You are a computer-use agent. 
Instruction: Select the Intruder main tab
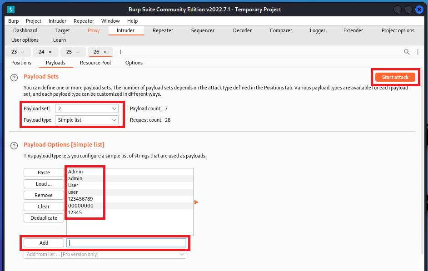125,30
